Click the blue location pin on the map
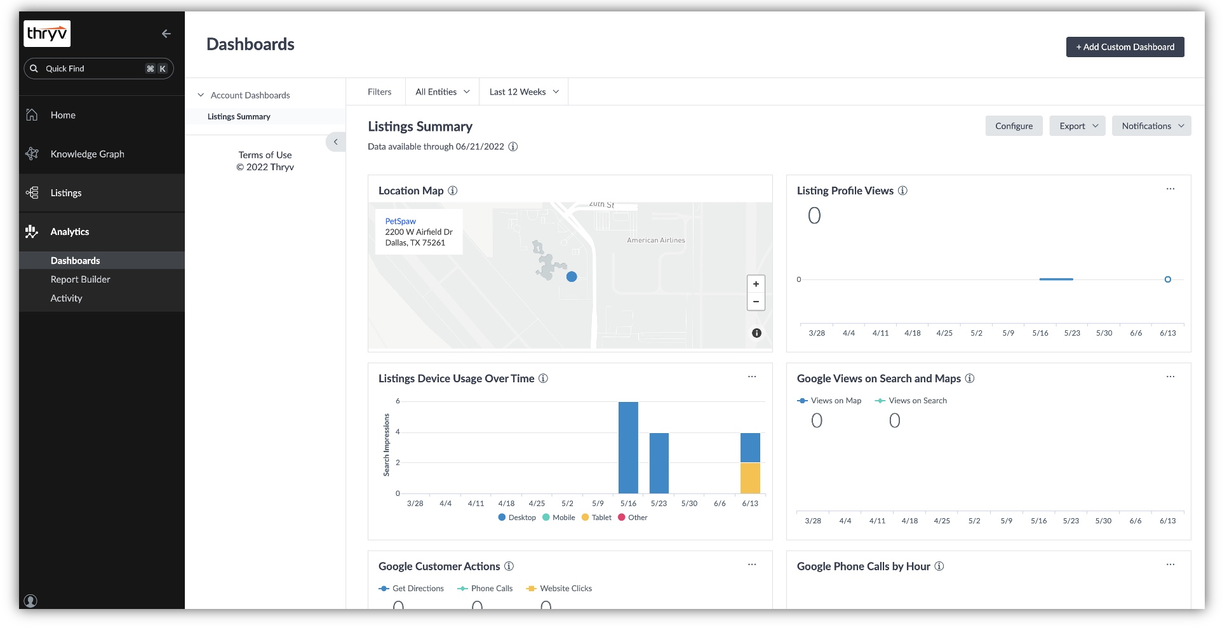 pos(572,277)
